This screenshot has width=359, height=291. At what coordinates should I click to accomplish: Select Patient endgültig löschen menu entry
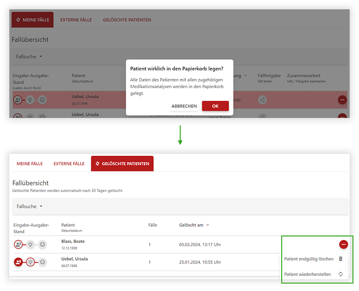(309, 259)
